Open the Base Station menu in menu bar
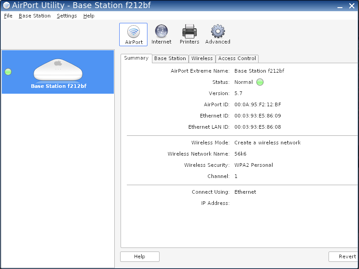Viewport: 359px width, 269px height. point(35,16)
